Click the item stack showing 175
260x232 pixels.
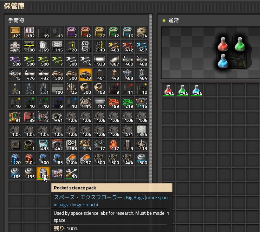(x=15, y=46)
